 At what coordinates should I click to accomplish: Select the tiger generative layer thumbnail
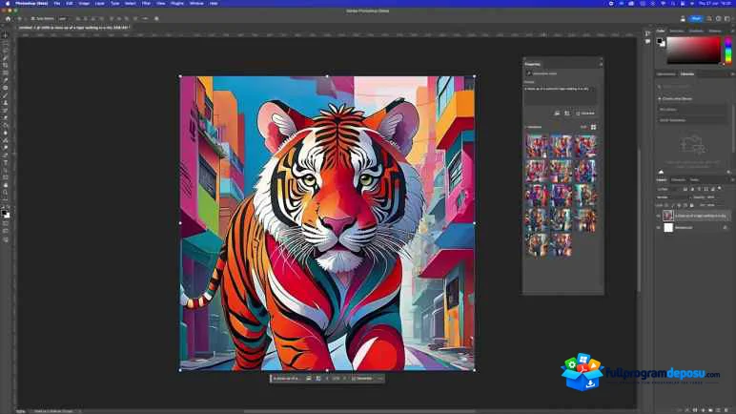668,216
